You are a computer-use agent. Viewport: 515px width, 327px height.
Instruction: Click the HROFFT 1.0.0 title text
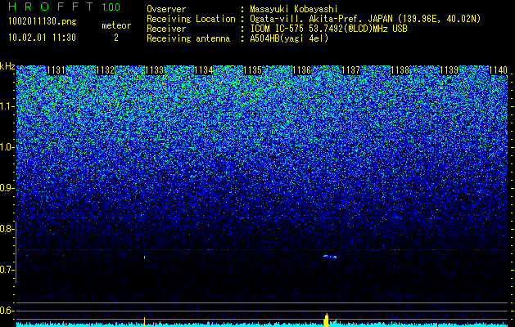[65, 7]
